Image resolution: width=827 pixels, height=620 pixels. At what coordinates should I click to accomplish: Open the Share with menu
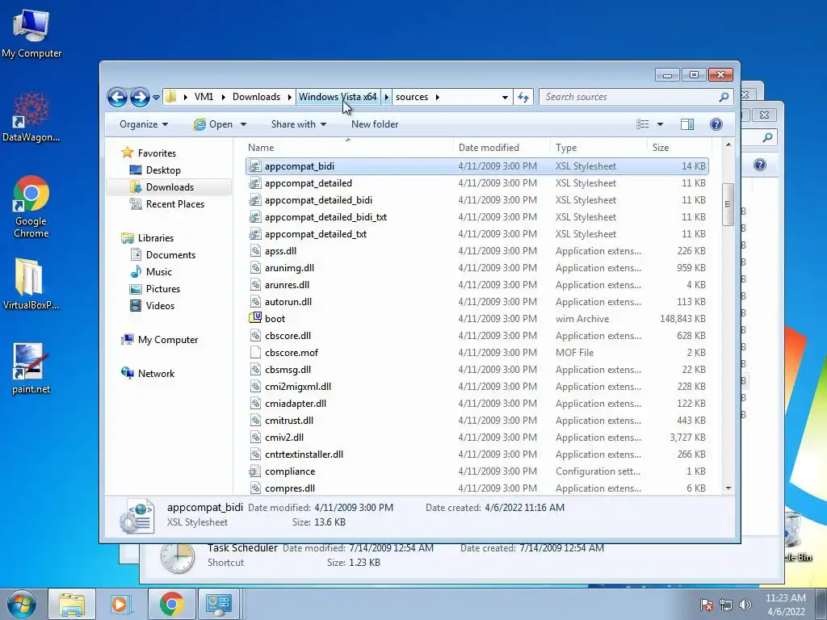pos(299,124)
